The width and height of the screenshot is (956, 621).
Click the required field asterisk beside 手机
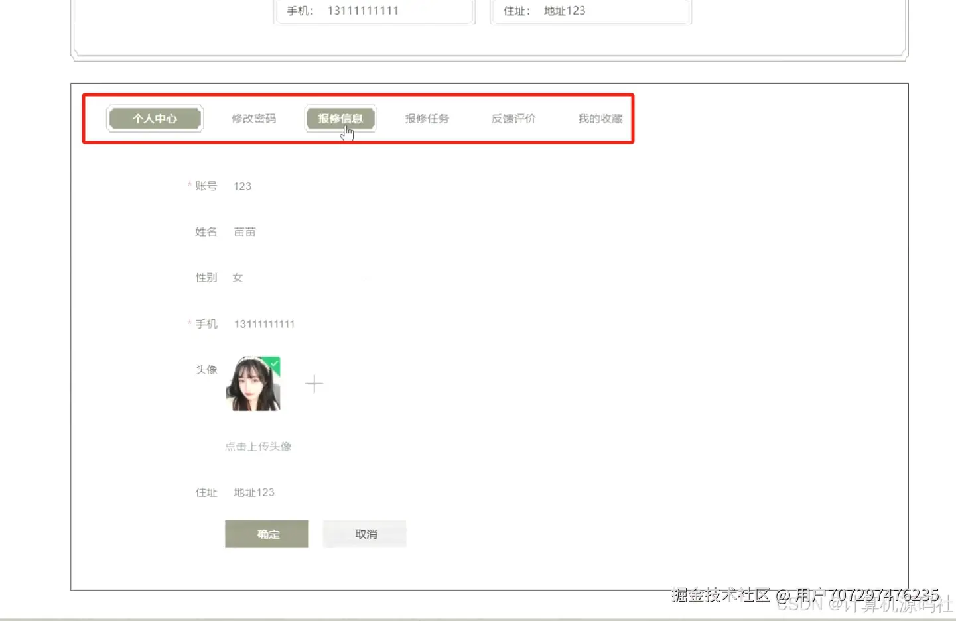click(190, 323)
